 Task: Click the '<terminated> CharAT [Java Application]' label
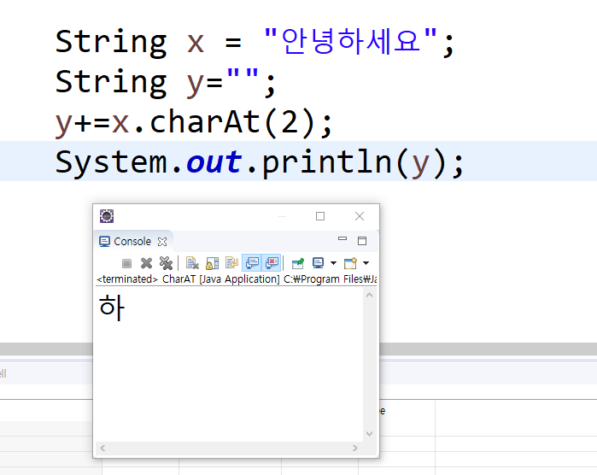click(188, 279)
